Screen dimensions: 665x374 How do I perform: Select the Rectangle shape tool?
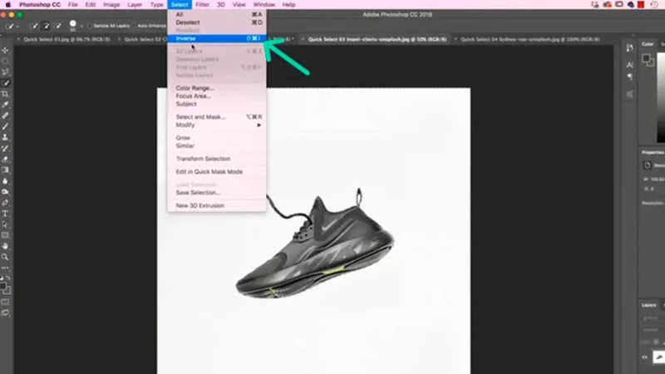tap(5, 235)
